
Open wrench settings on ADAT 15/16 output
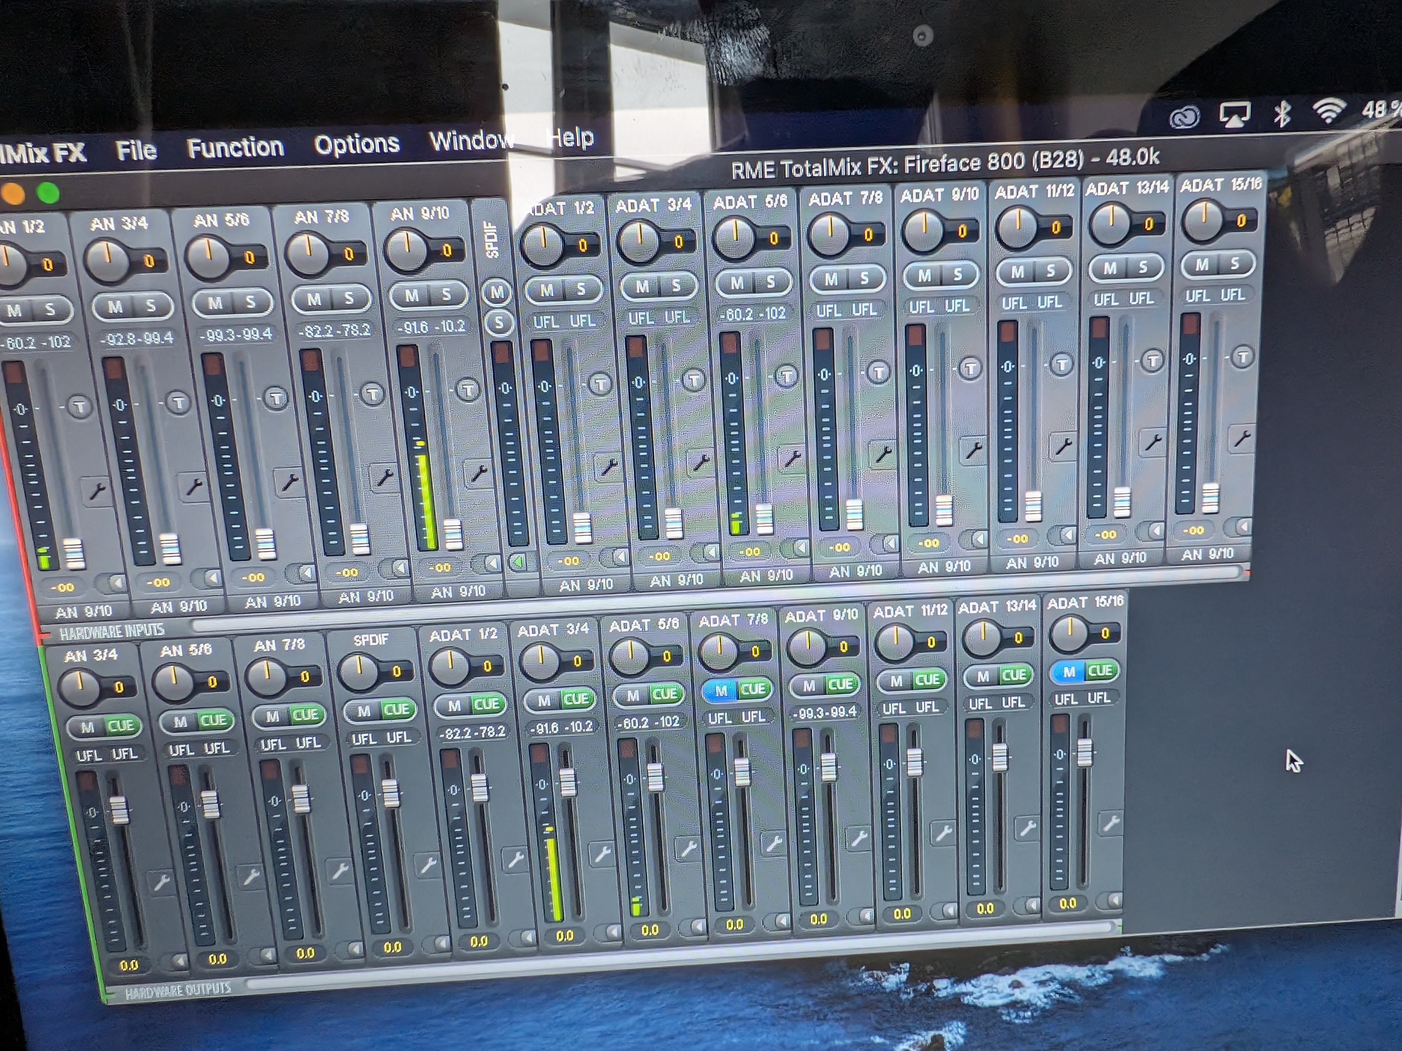click(1110, 823)
